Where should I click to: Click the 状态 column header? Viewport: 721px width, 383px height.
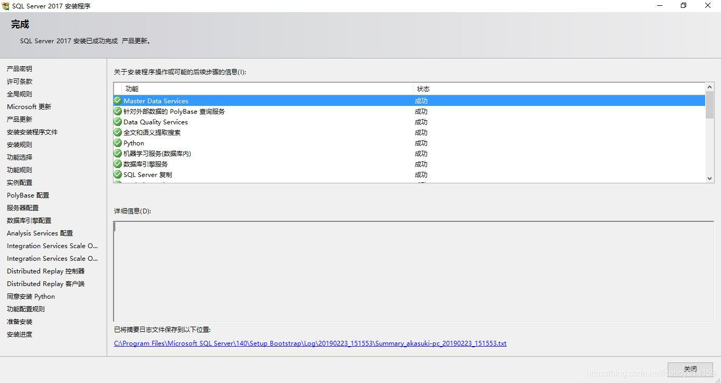[559, 89]
